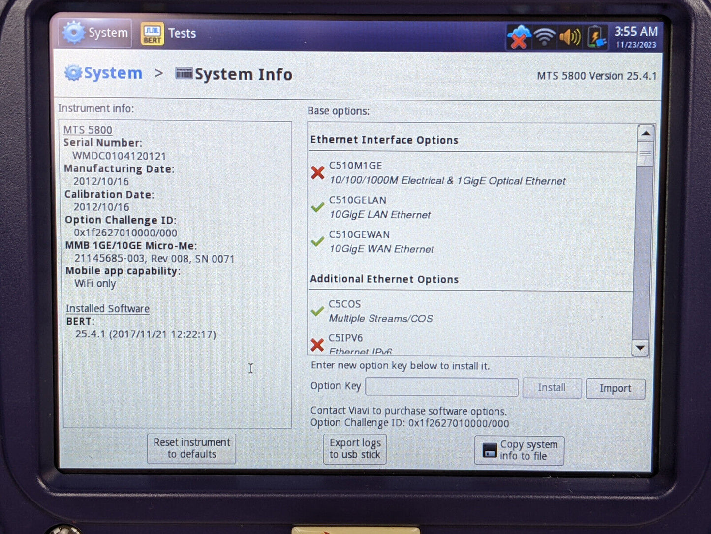Click the speaker volume icon
711x534 pixels.
pyautogui.click(x=570, y=37)
